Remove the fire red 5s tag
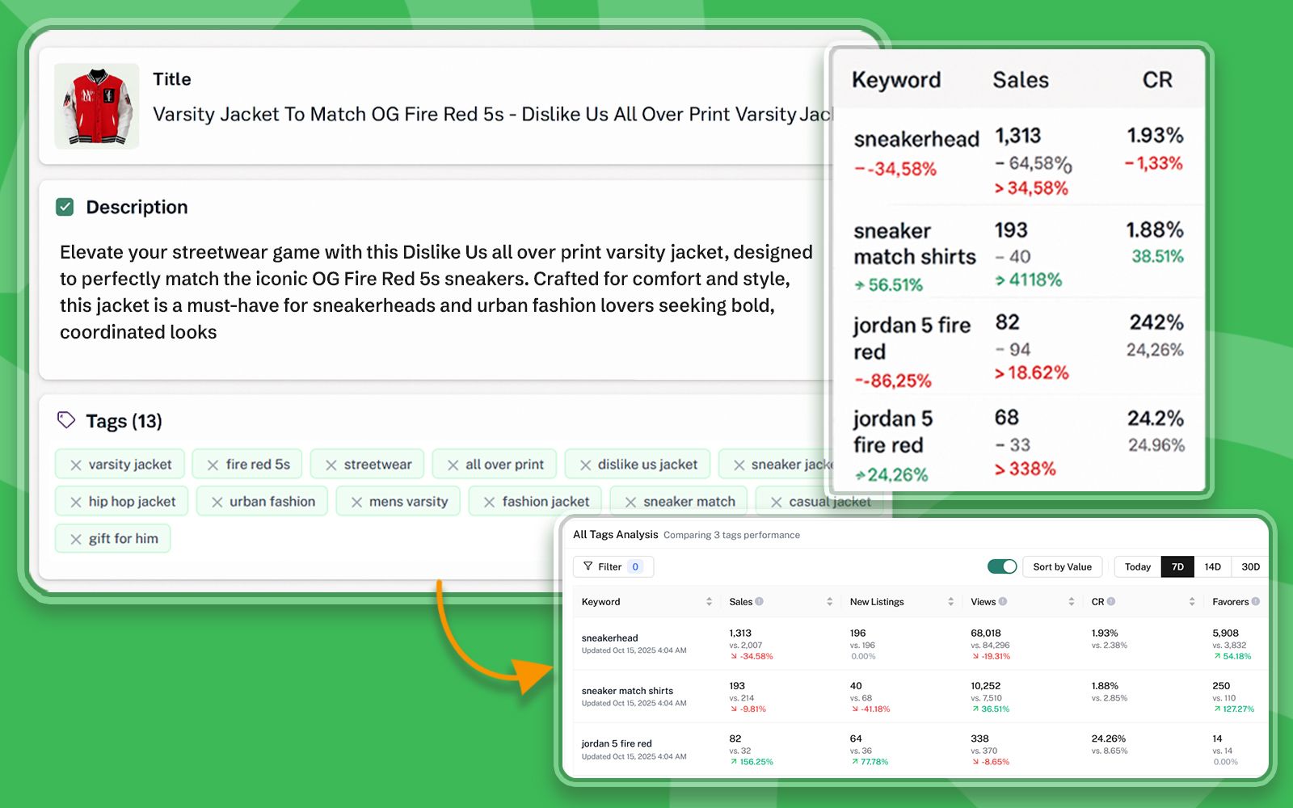 click(213, 465)
